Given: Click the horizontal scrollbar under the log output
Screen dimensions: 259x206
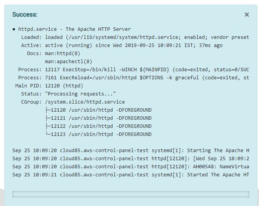Looking at the screenshot, I should pos(131,194).
